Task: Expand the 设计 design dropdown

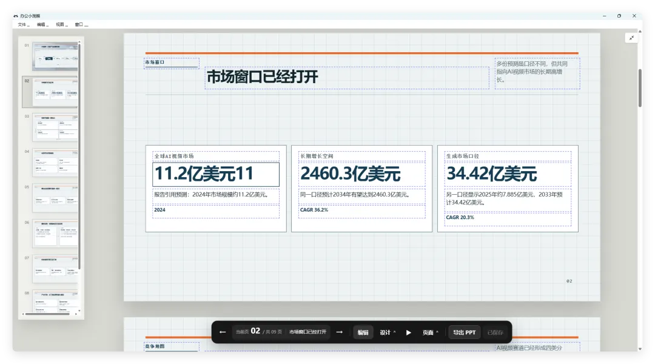Action: click(387, 332)
